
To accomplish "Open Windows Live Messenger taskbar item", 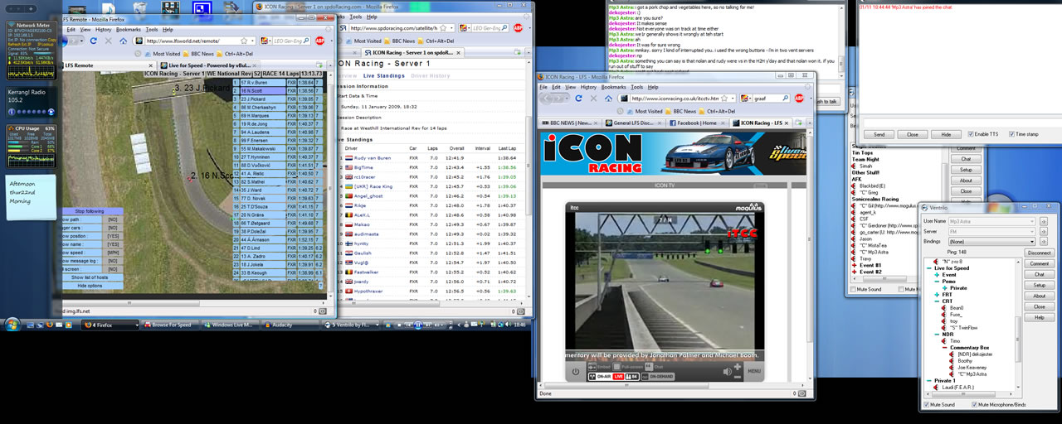I will 231,325.
